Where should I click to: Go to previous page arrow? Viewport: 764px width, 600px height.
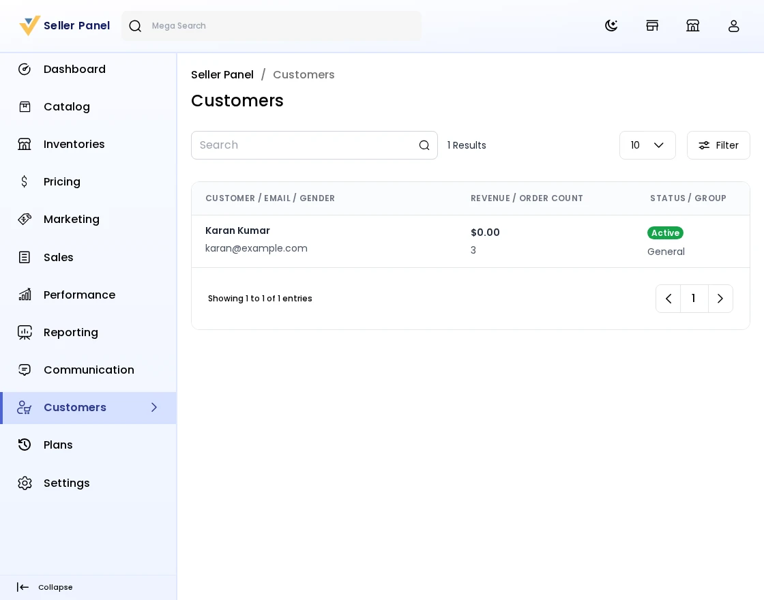coord(668,299)
